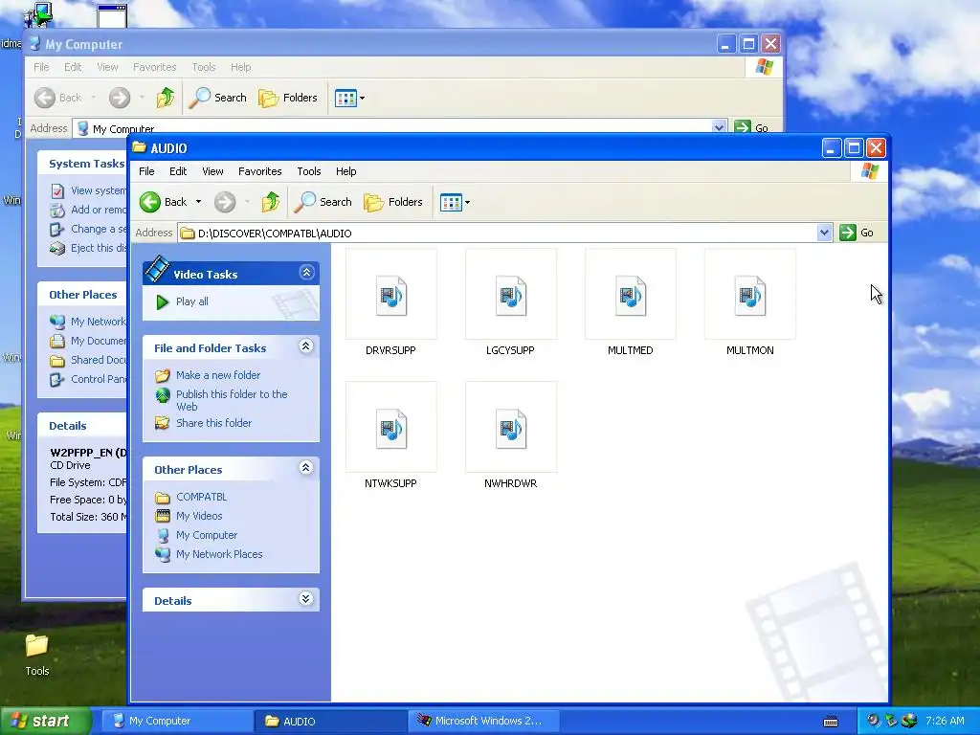The width and height of the screenshot is (980, 735).
Task: Go up one folder level in AUDIO window
Action: coord(271,202)
